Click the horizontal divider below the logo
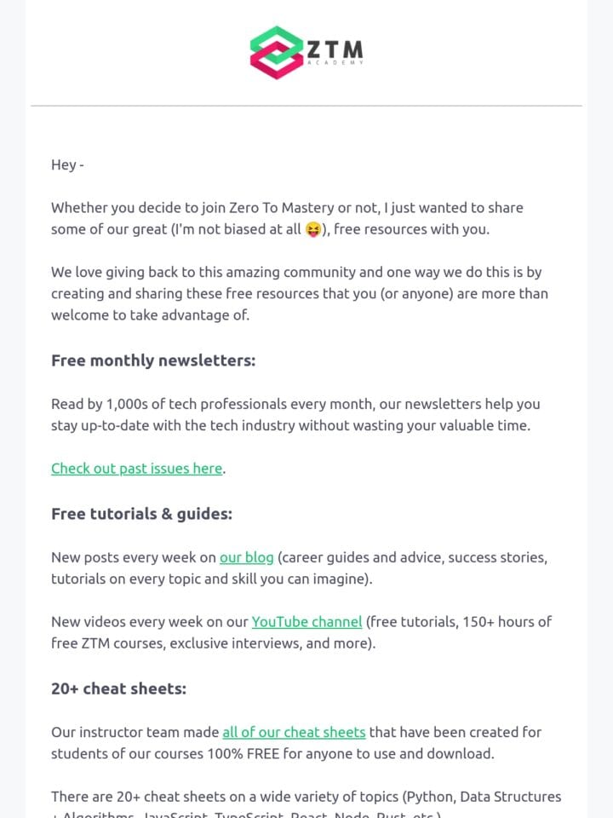Image resolution: width=613 pixels, height=818 pixels. tap(306, 106)
